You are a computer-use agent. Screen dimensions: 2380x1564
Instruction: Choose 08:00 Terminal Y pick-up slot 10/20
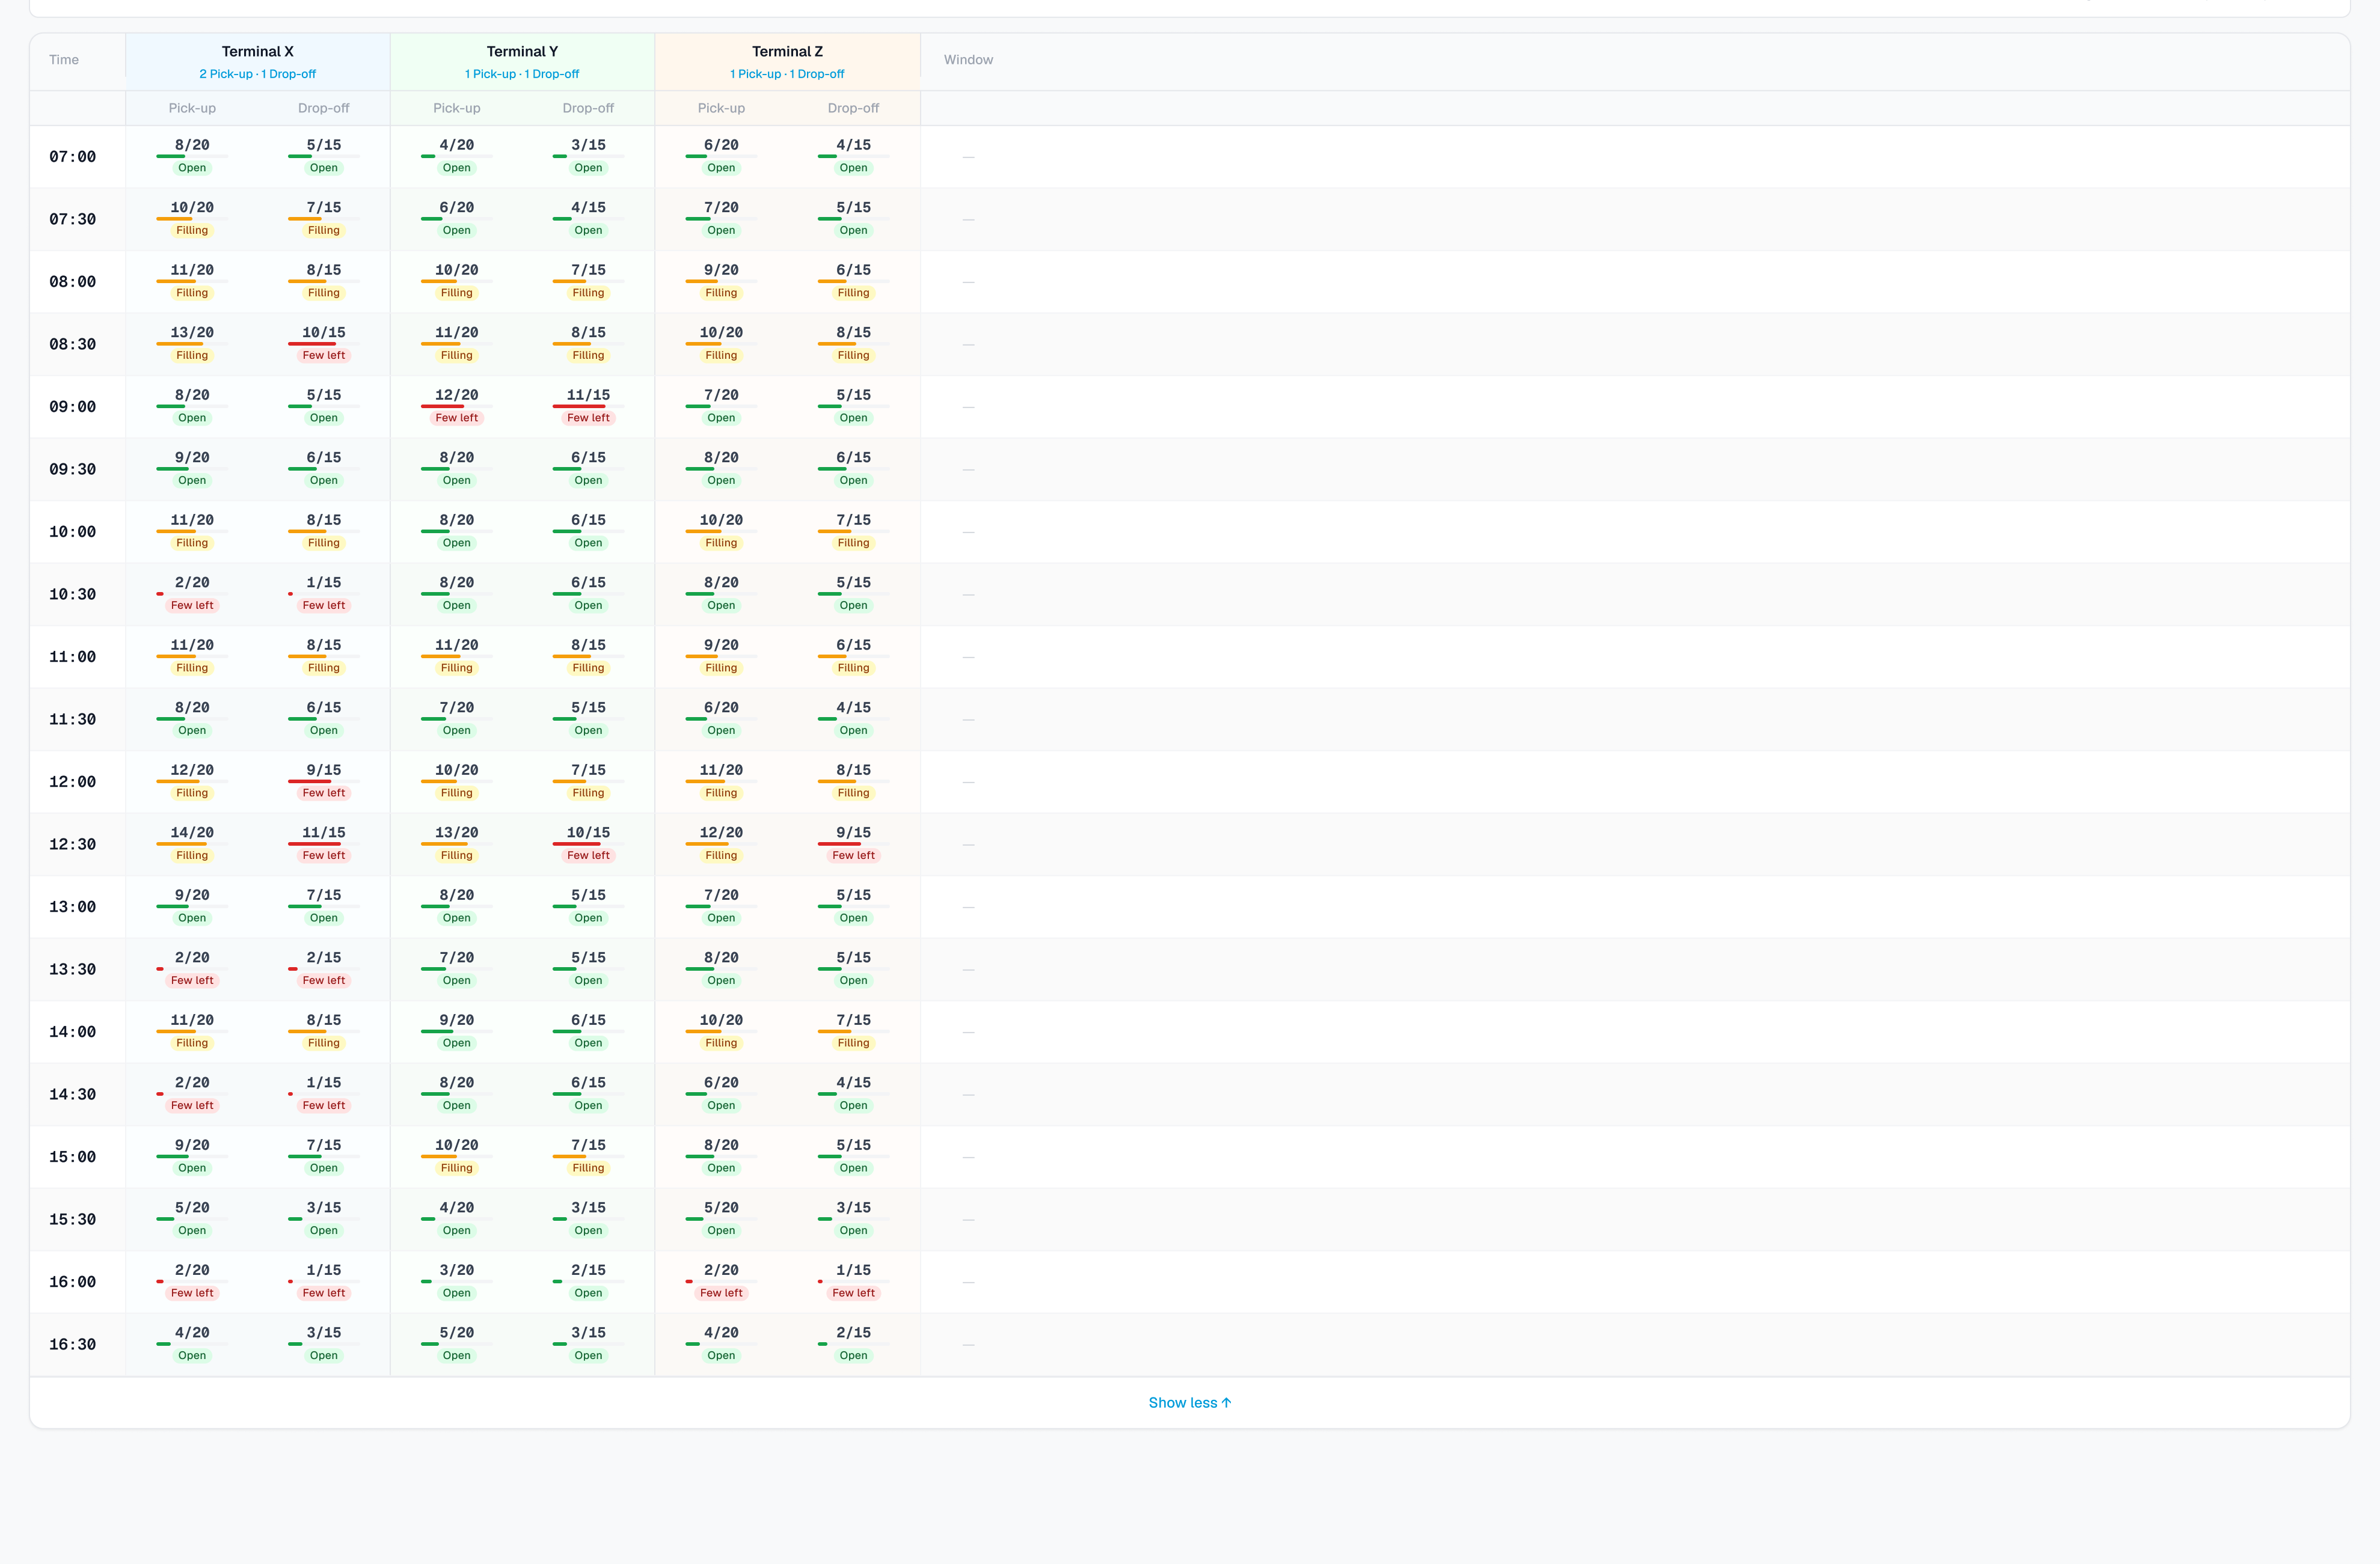pos(457,281)
